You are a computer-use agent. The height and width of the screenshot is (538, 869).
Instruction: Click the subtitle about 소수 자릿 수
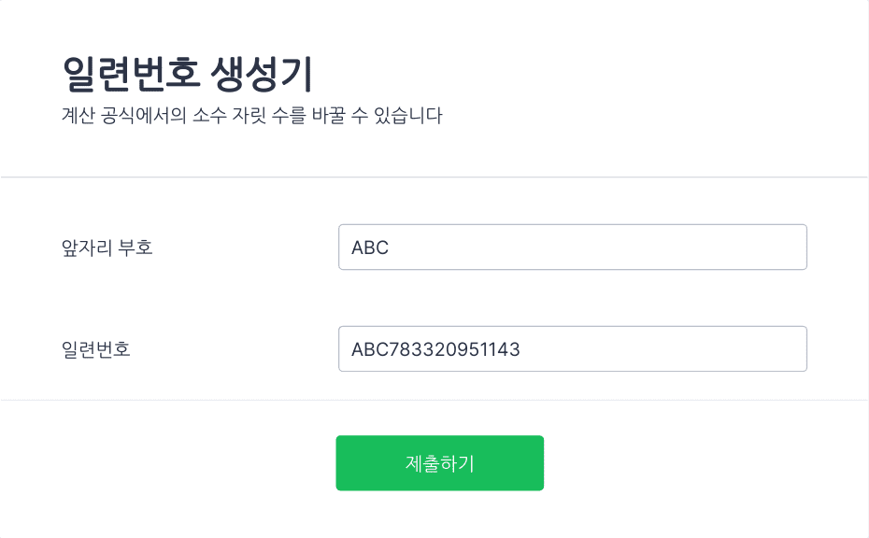[x=252, y=115]
